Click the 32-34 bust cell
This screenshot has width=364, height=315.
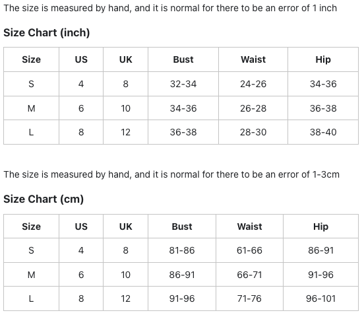tap(183, 84)
